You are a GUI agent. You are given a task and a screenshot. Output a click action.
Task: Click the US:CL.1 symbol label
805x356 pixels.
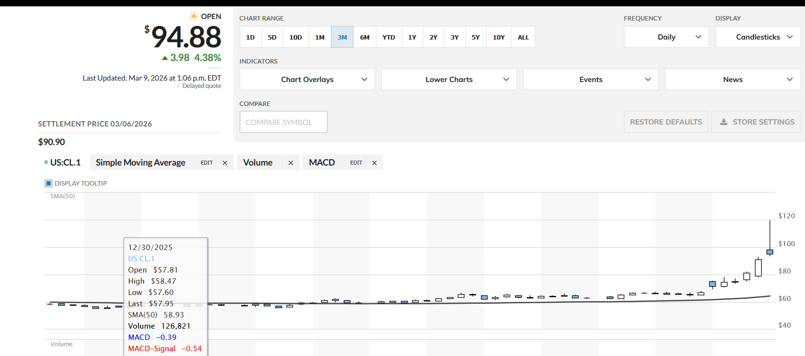pos(65,163)
